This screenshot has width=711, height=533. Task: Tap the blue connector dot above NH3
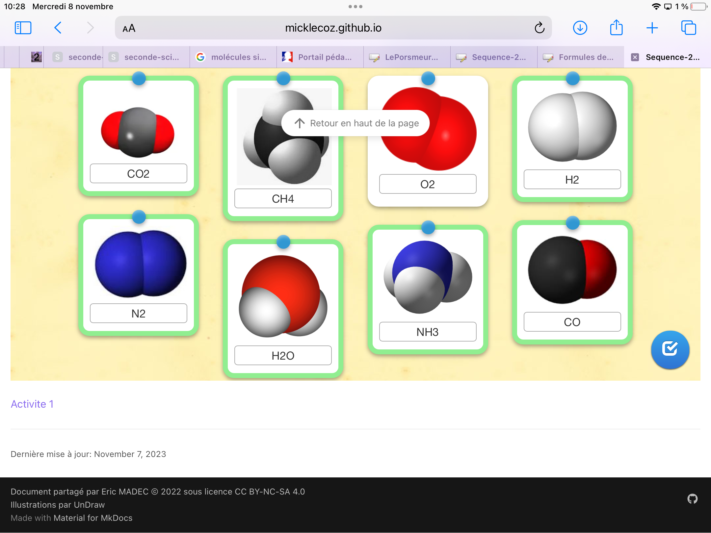[428, 227]
